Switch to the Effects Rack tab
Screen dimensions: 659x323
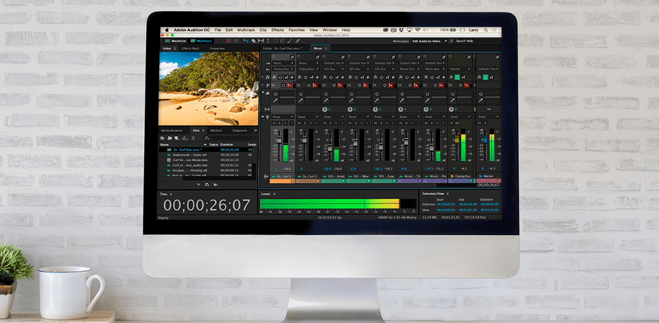pos(190,48)
